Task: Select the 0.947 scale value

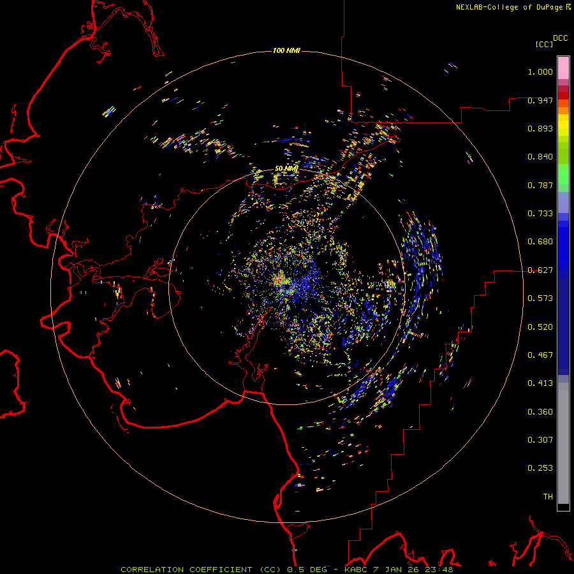Action: [x=540, y=100]
